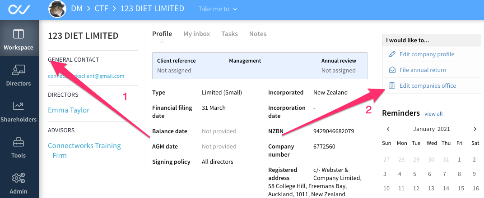The width and height of the screenshot is (484, 198).
Task: Click the company number 6772560
Action: tap(324, 147)
